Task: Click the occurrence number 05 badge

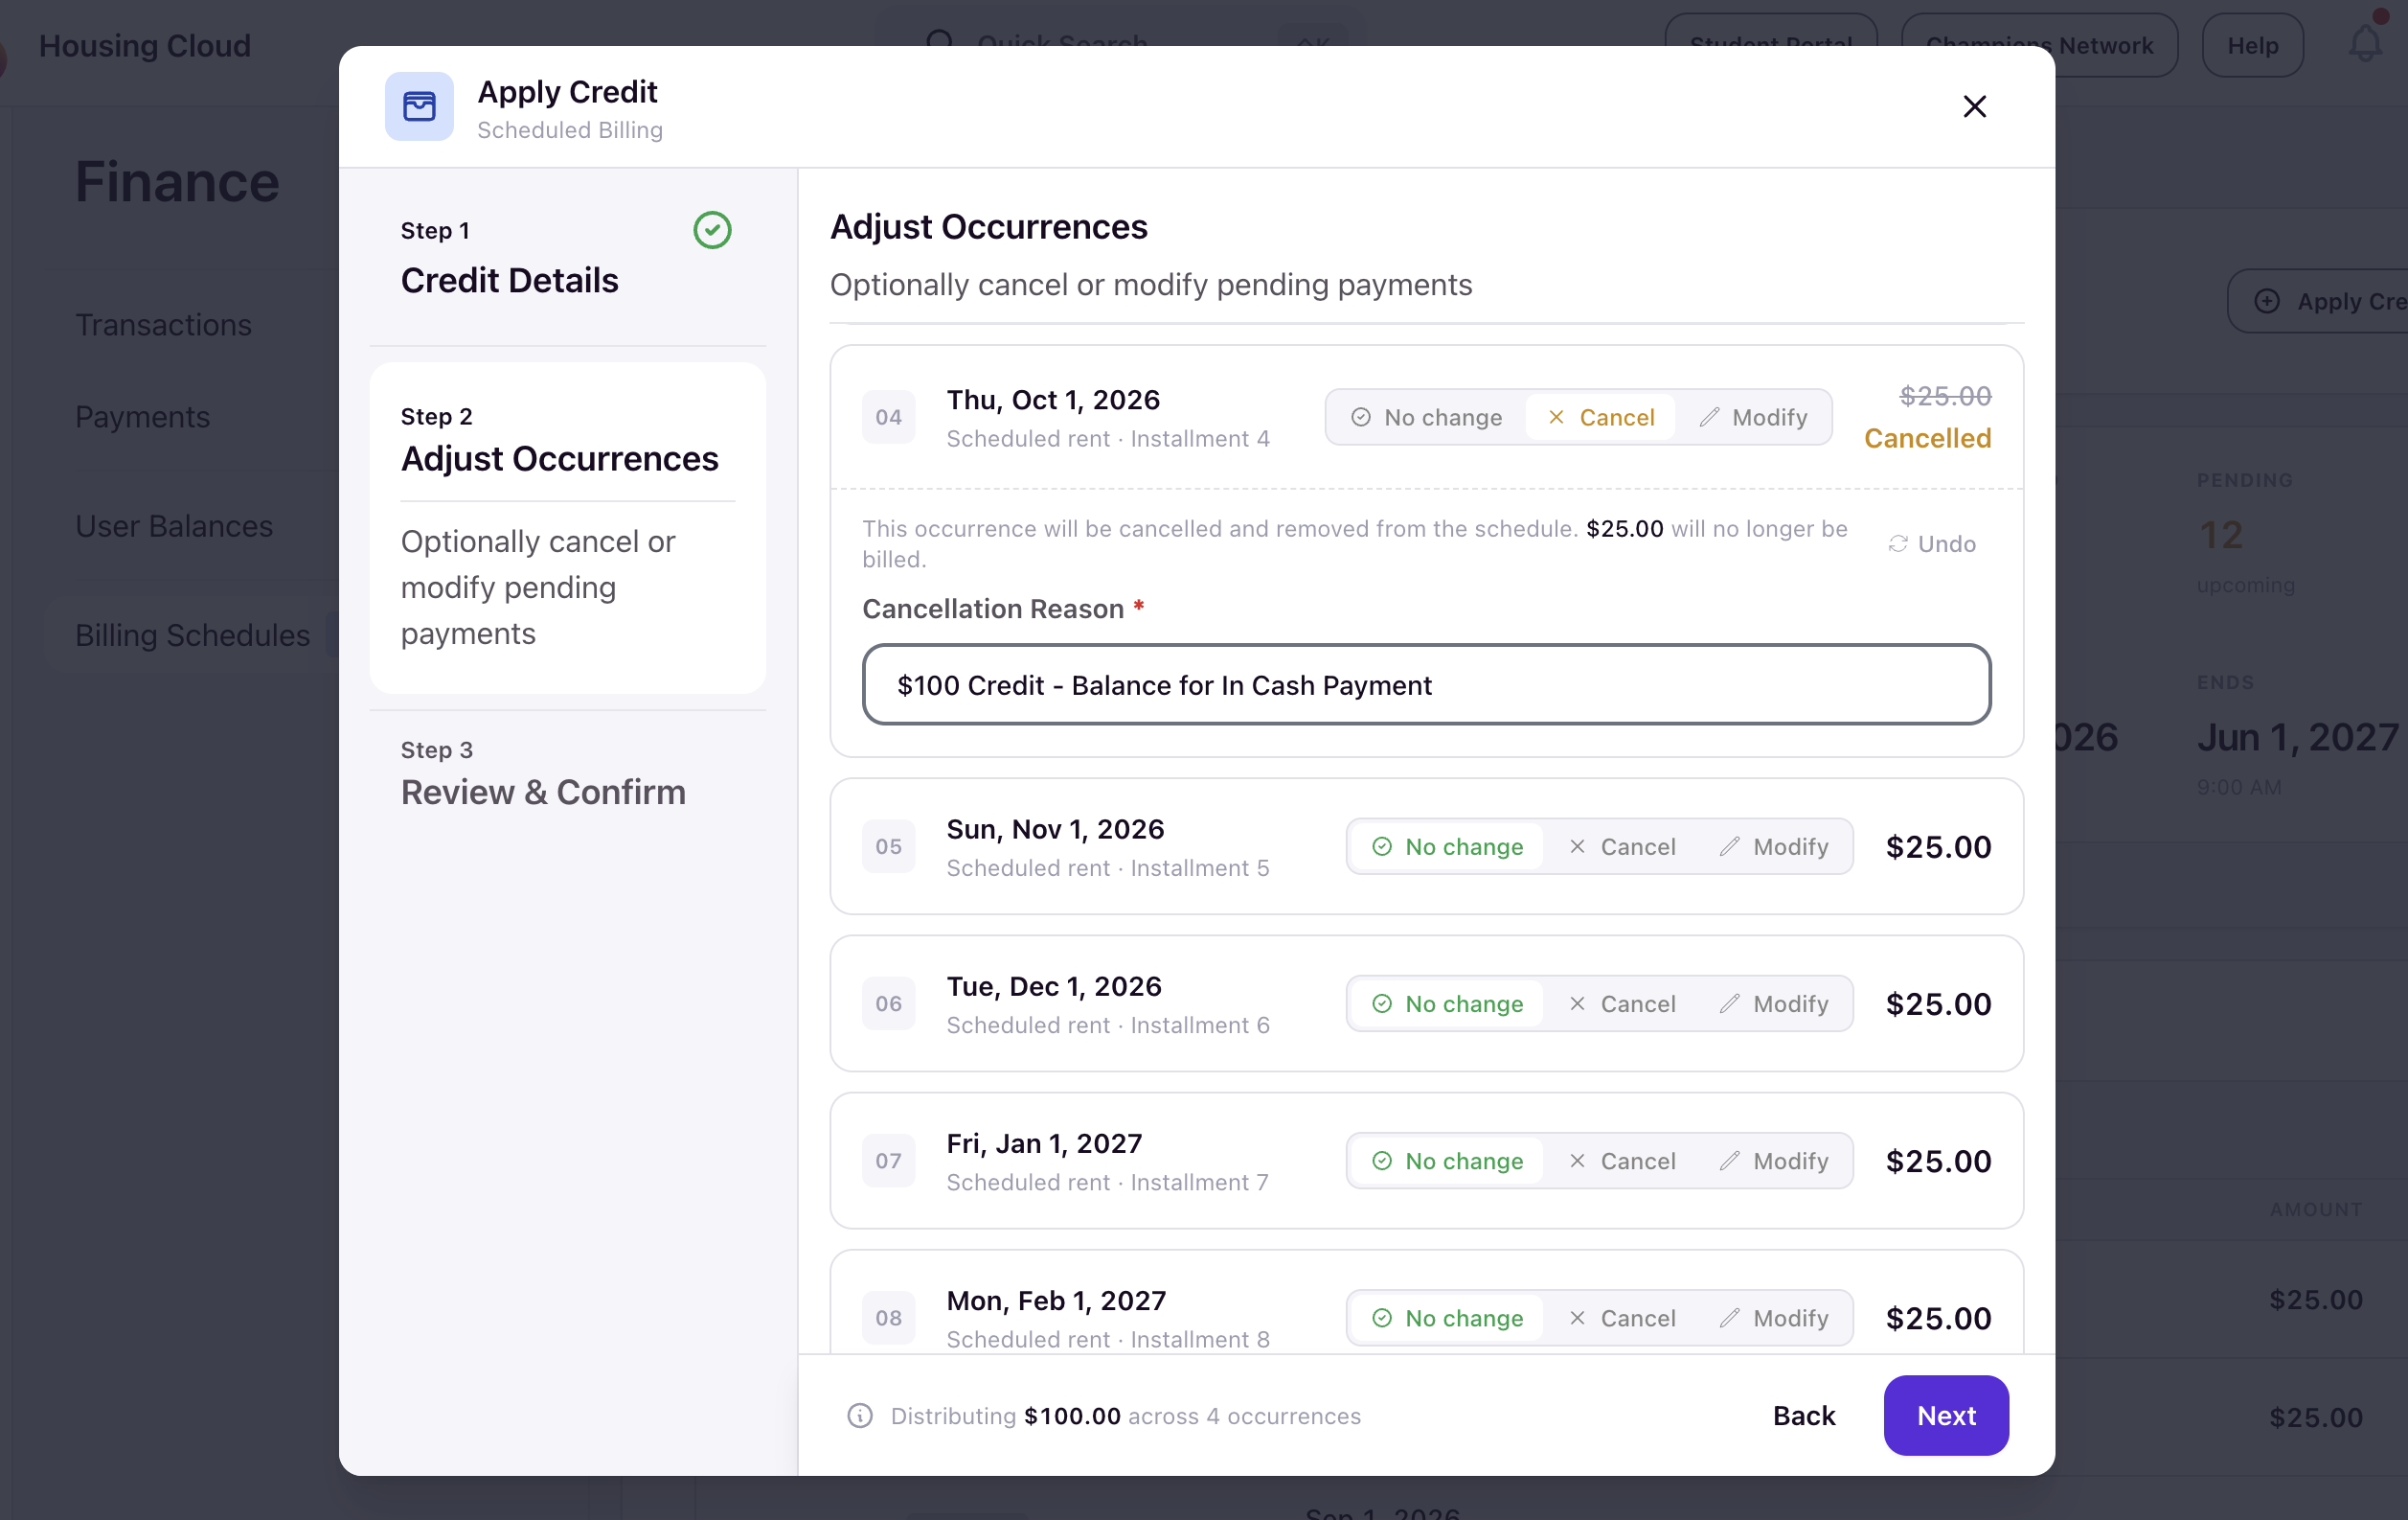Action: pyautogui.click(x=888, y=846)
